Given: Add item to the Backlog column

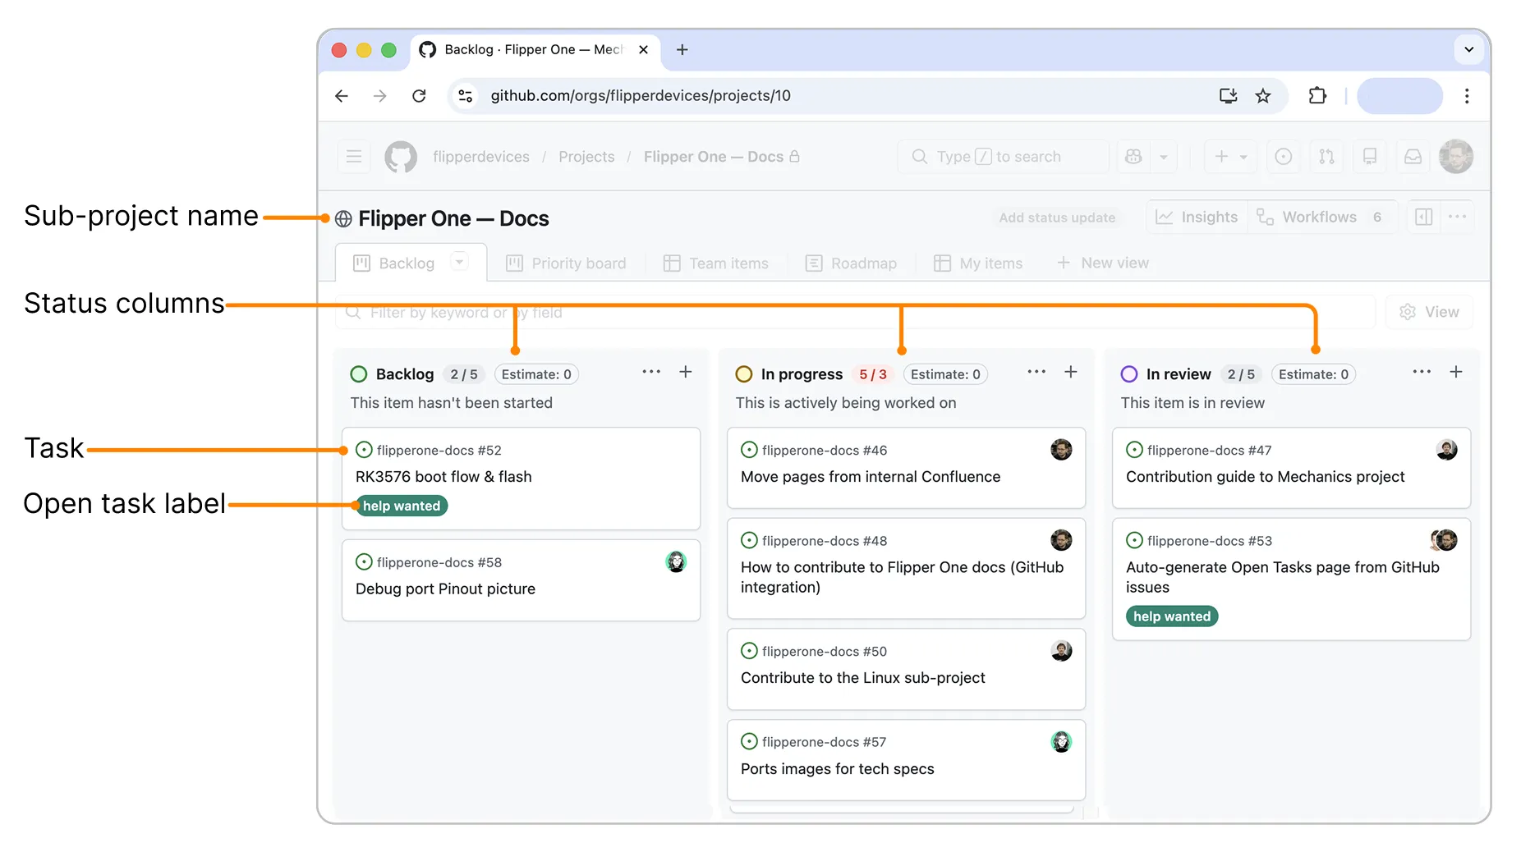Looking at the screenshot, I should (x=686, y=372).
